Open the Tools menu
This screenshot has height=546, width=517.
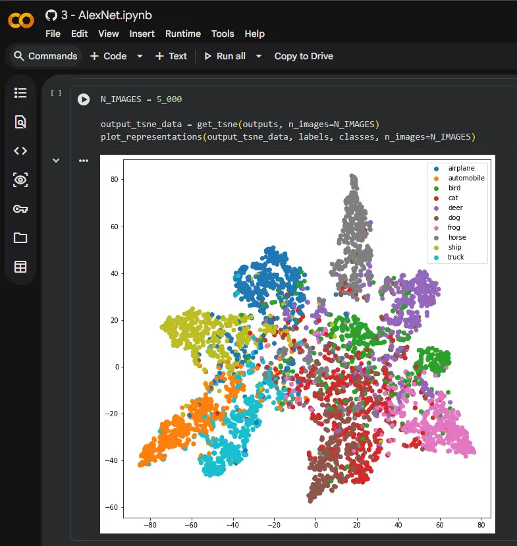click(x=223, y=34)
